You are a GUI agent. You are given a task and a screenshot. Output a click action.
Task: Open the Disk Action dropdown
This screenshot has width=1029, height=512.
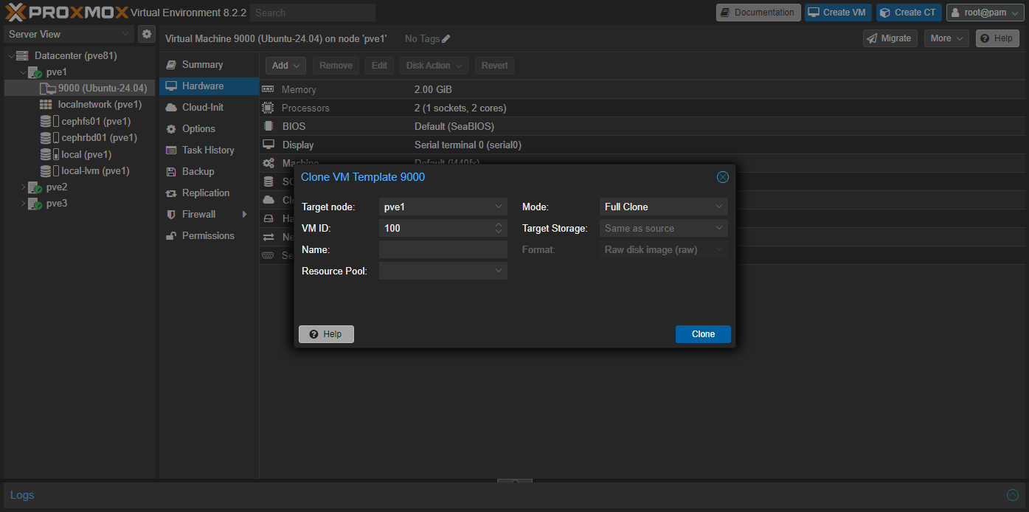click(434, 66)
